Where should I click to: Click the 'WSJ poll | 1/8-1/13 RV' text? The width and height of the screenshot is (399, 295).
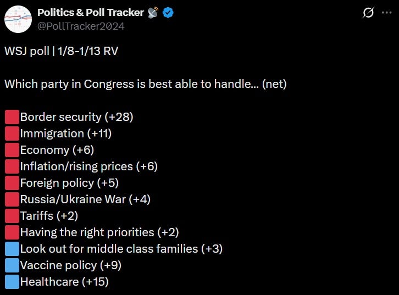pyautogui.click(x=62, y=51)
